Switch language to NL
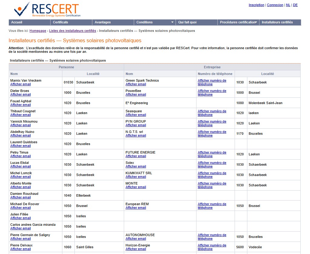The width and height of the screenshot is (310, 254). click(288, 5)
